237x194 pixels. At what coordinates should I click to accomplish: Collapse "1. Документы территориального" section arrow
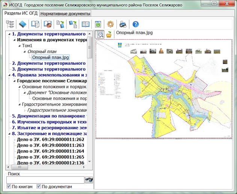[x=9, y=34]
